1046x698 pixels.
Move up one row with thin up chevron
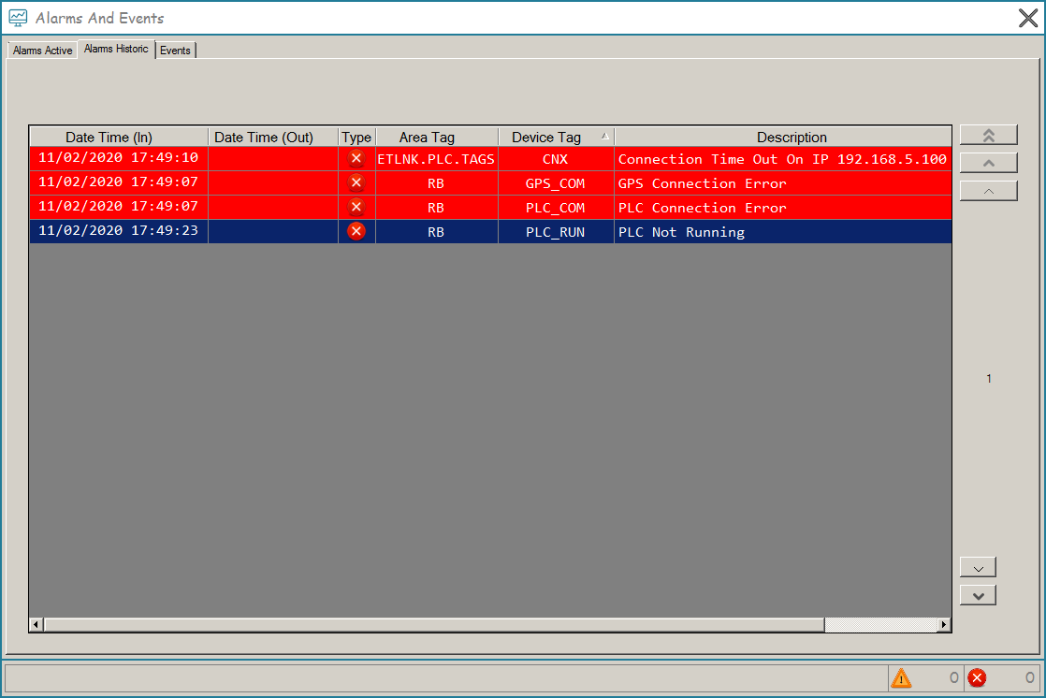[989, 191]
